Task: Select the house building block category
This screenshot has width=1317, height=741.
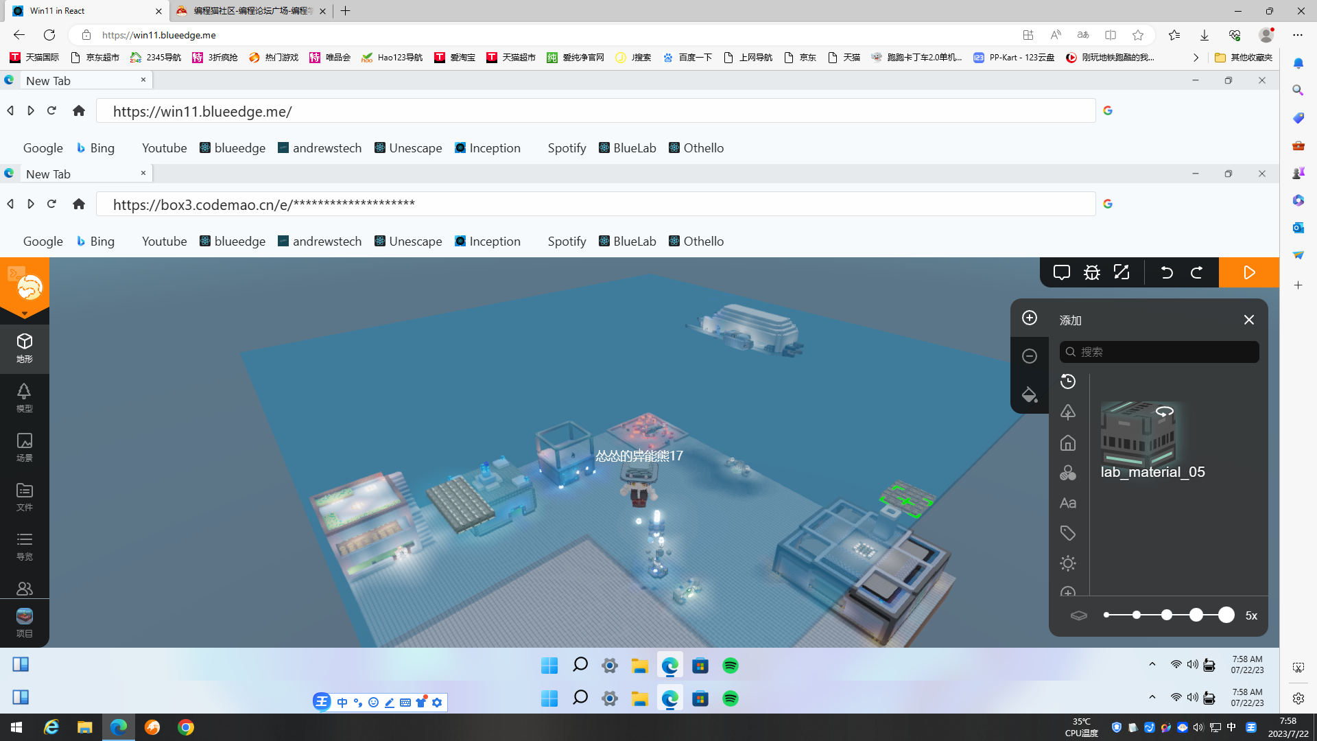Action: pyautogui.click(x=1068, y=443)
